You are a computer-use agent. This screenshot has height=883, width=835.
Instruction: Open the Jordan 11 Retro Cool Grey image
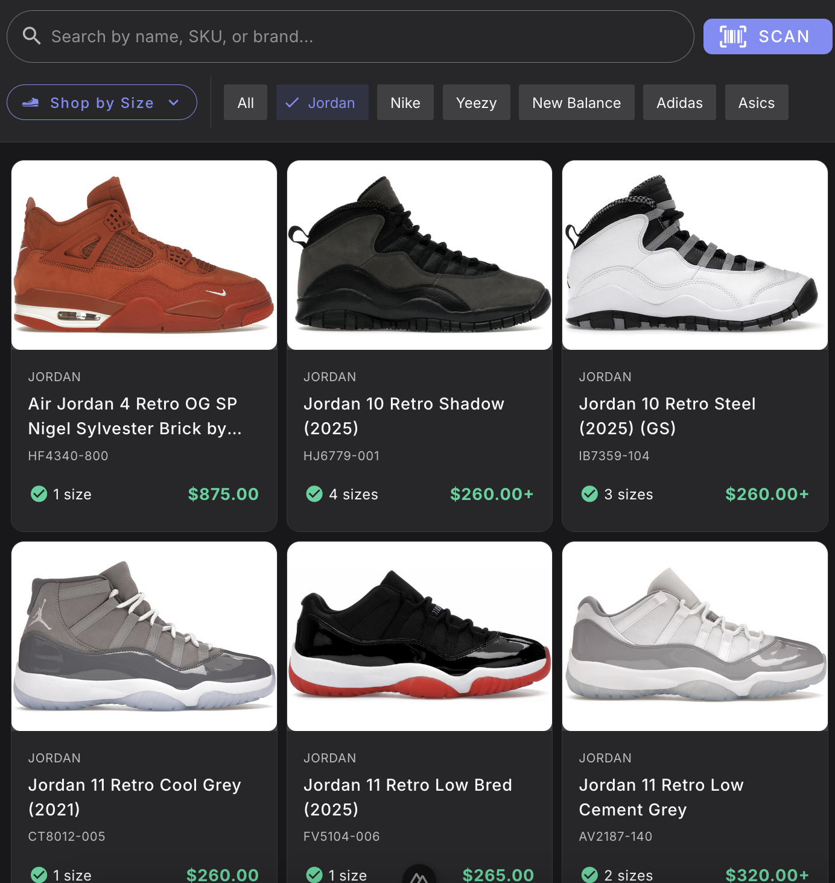144,636
